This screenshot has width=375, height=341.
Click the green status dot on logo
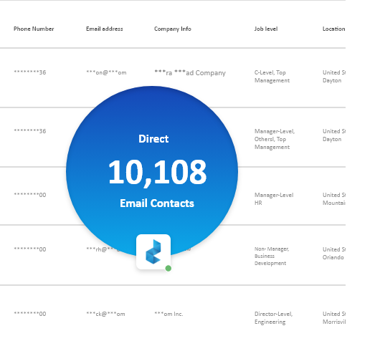point(168,268)
